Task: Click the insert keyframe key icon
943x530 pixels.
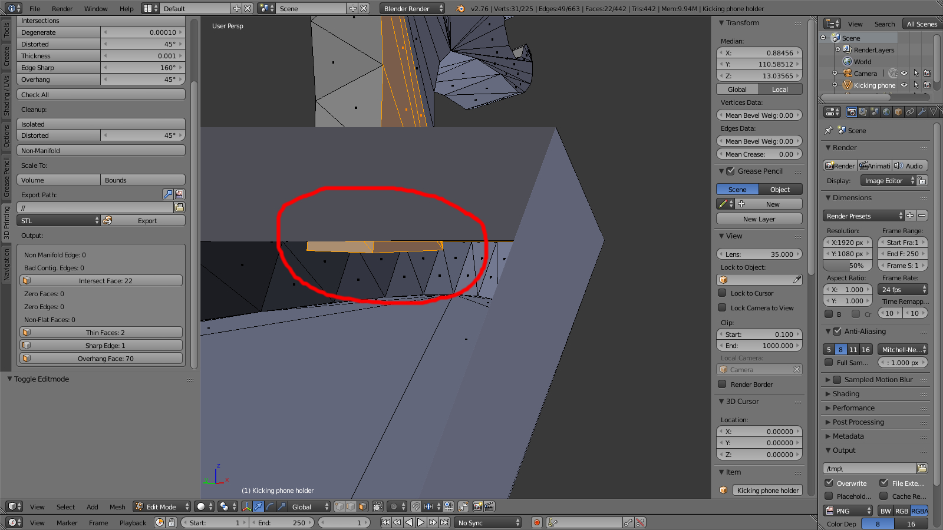Action: 628,522
